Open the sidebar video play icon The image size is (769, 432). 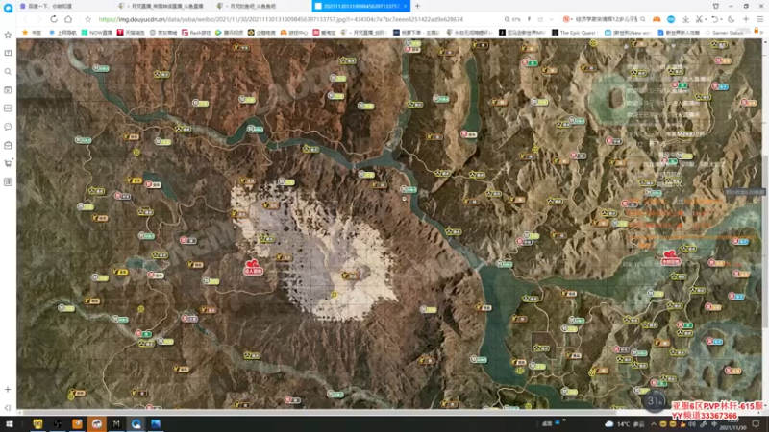[x=8, y=90]
